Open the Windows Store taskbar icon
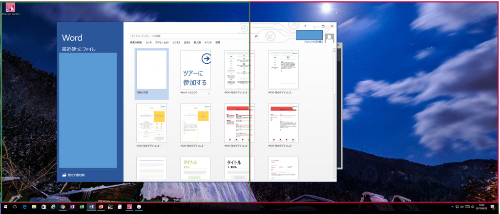Viewport: 500px width, 214px height. click(43, 207)
